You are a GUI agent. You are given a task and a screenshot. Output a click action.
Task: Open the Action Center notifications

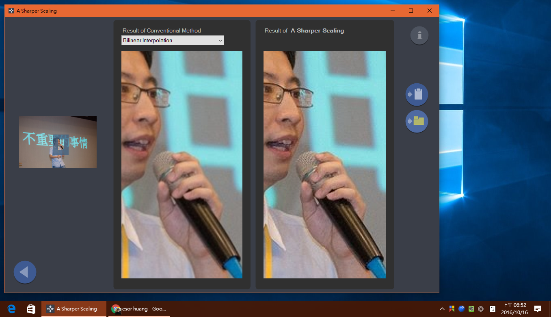point(538,309)
